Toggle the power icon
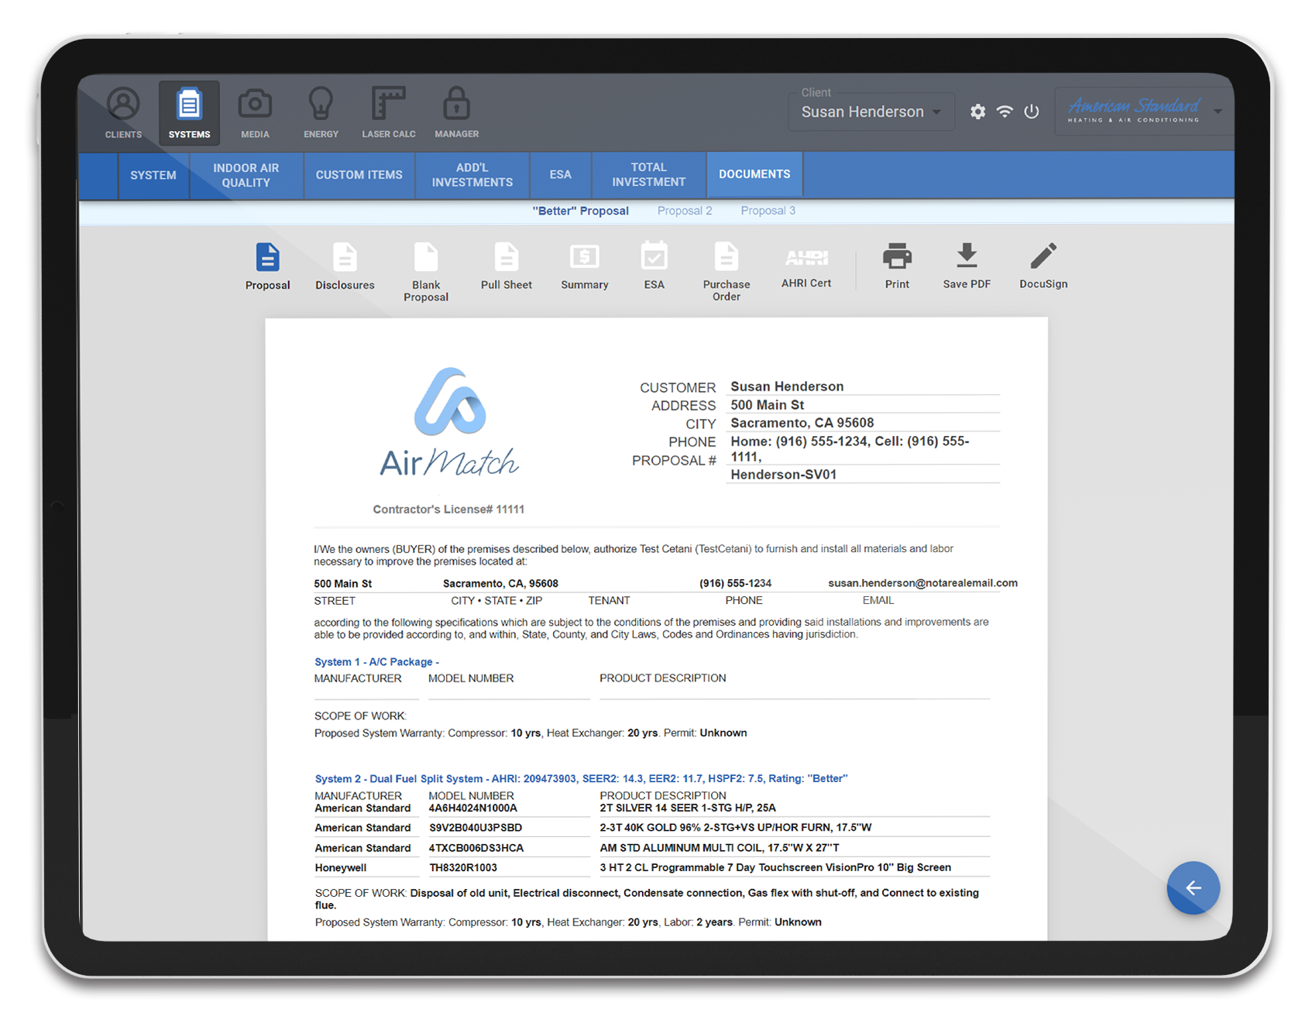 click(x=1032, y=112)
